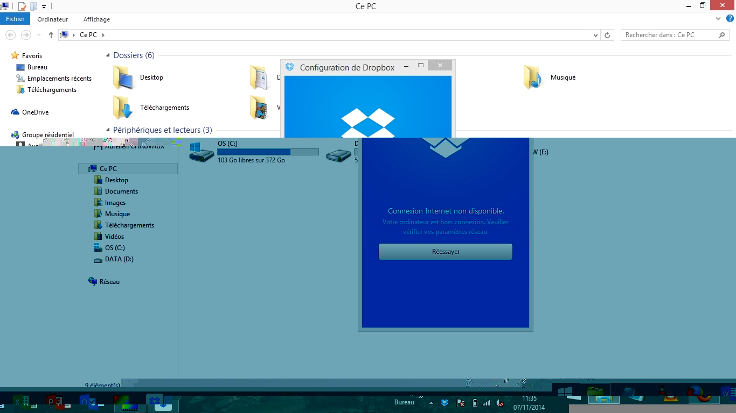
Task: Show hidden tray icons arrow
Action: (431, 403)
